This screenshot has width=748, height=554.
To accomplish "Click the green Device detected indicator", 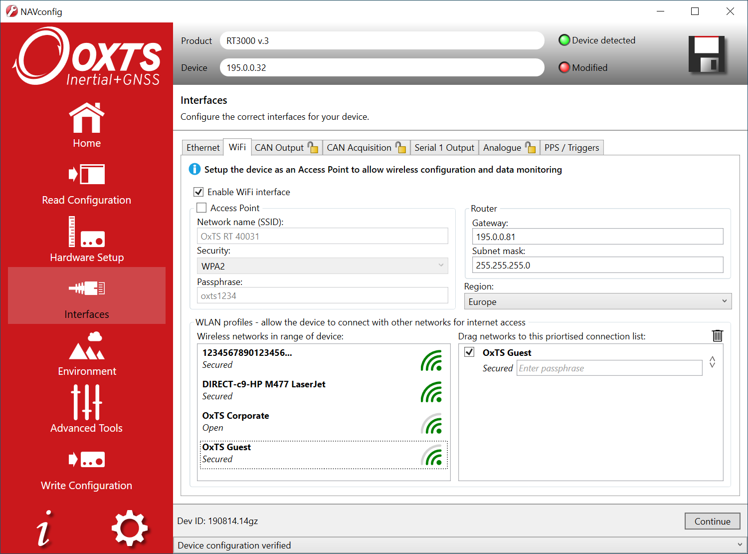I will coord(564,40).
